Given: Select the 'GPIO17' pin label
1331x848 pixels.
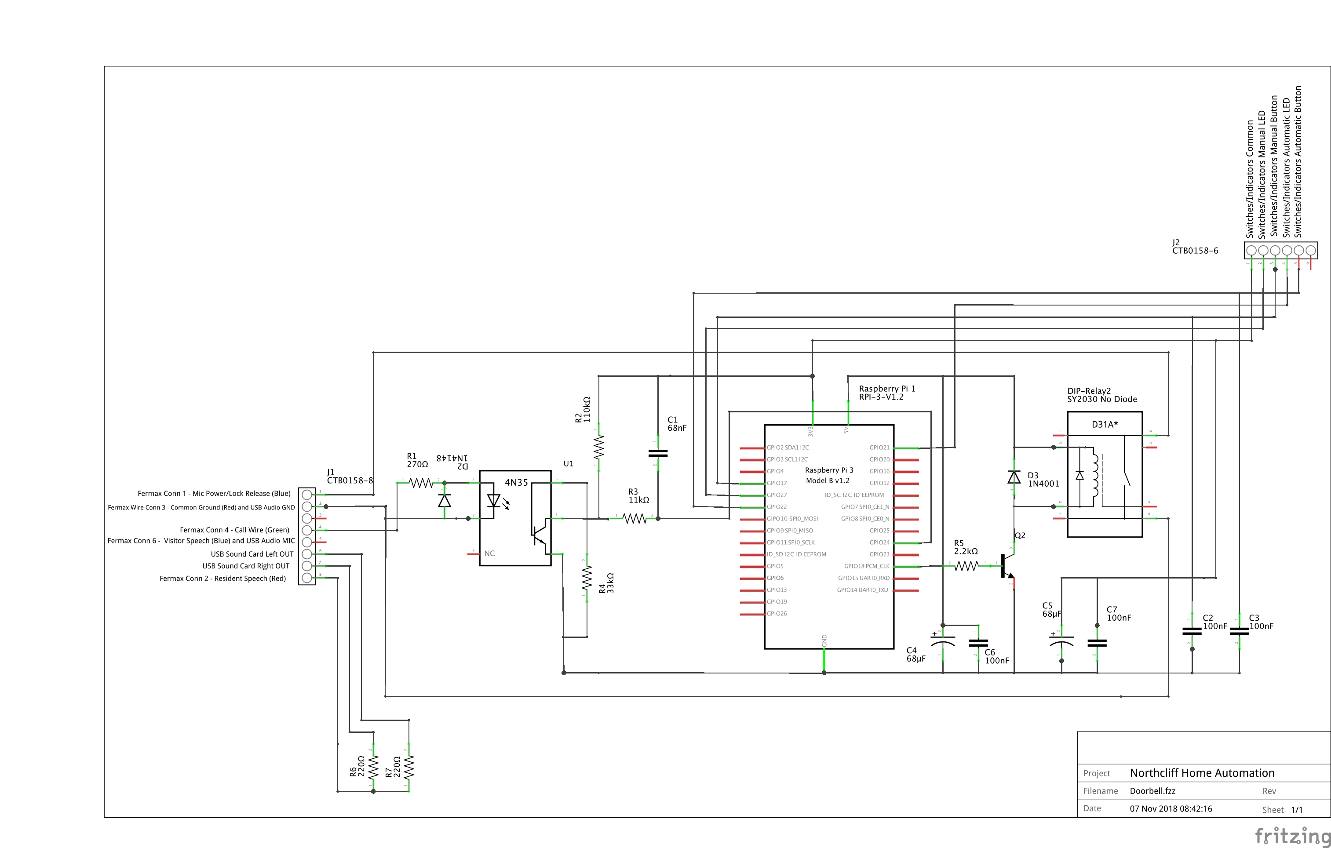Looking at the screenshot, I should 777,483.
